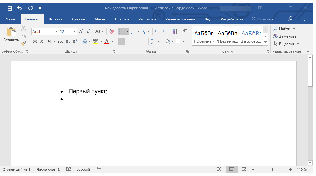Select the Center alignment icon

click(x=129, y=41)
